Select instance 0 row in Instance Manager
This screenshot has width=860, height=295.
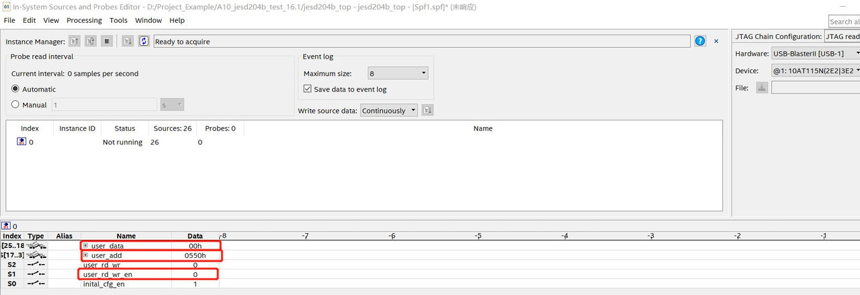[30, 142]
